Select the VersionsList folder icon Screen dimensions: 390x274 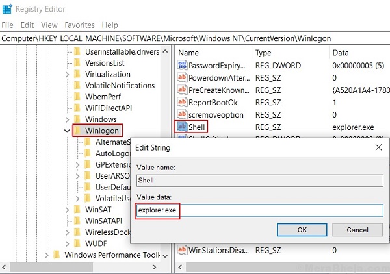click(77, 63)
